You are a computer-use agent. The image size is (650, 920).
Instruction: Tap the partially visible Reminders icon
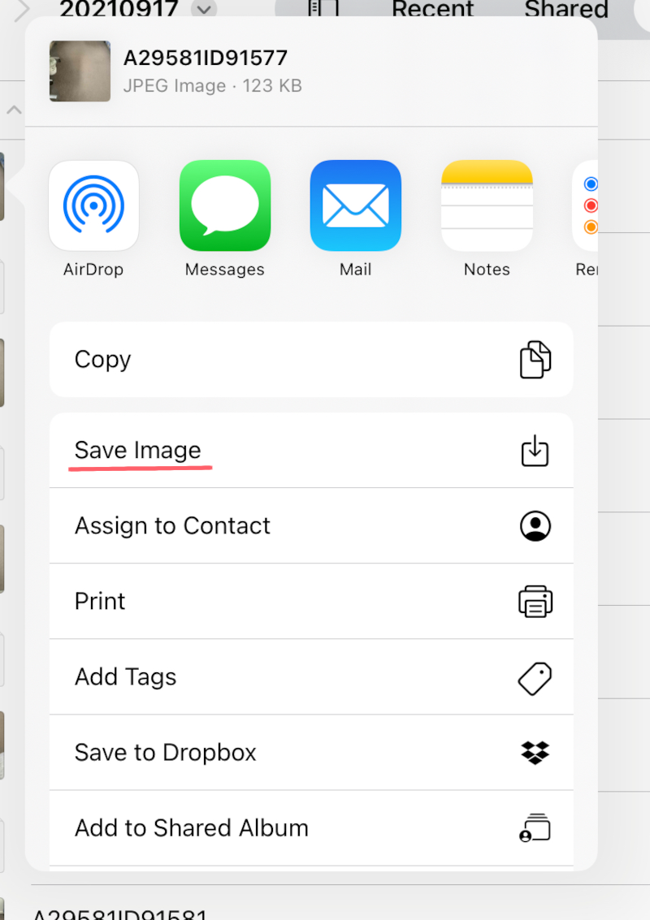(x=586, y=206)
